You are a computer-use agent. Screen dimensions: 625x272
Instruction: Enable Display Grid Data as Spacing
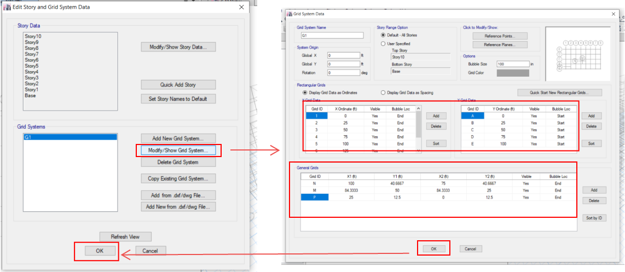[x=383, y=92]
